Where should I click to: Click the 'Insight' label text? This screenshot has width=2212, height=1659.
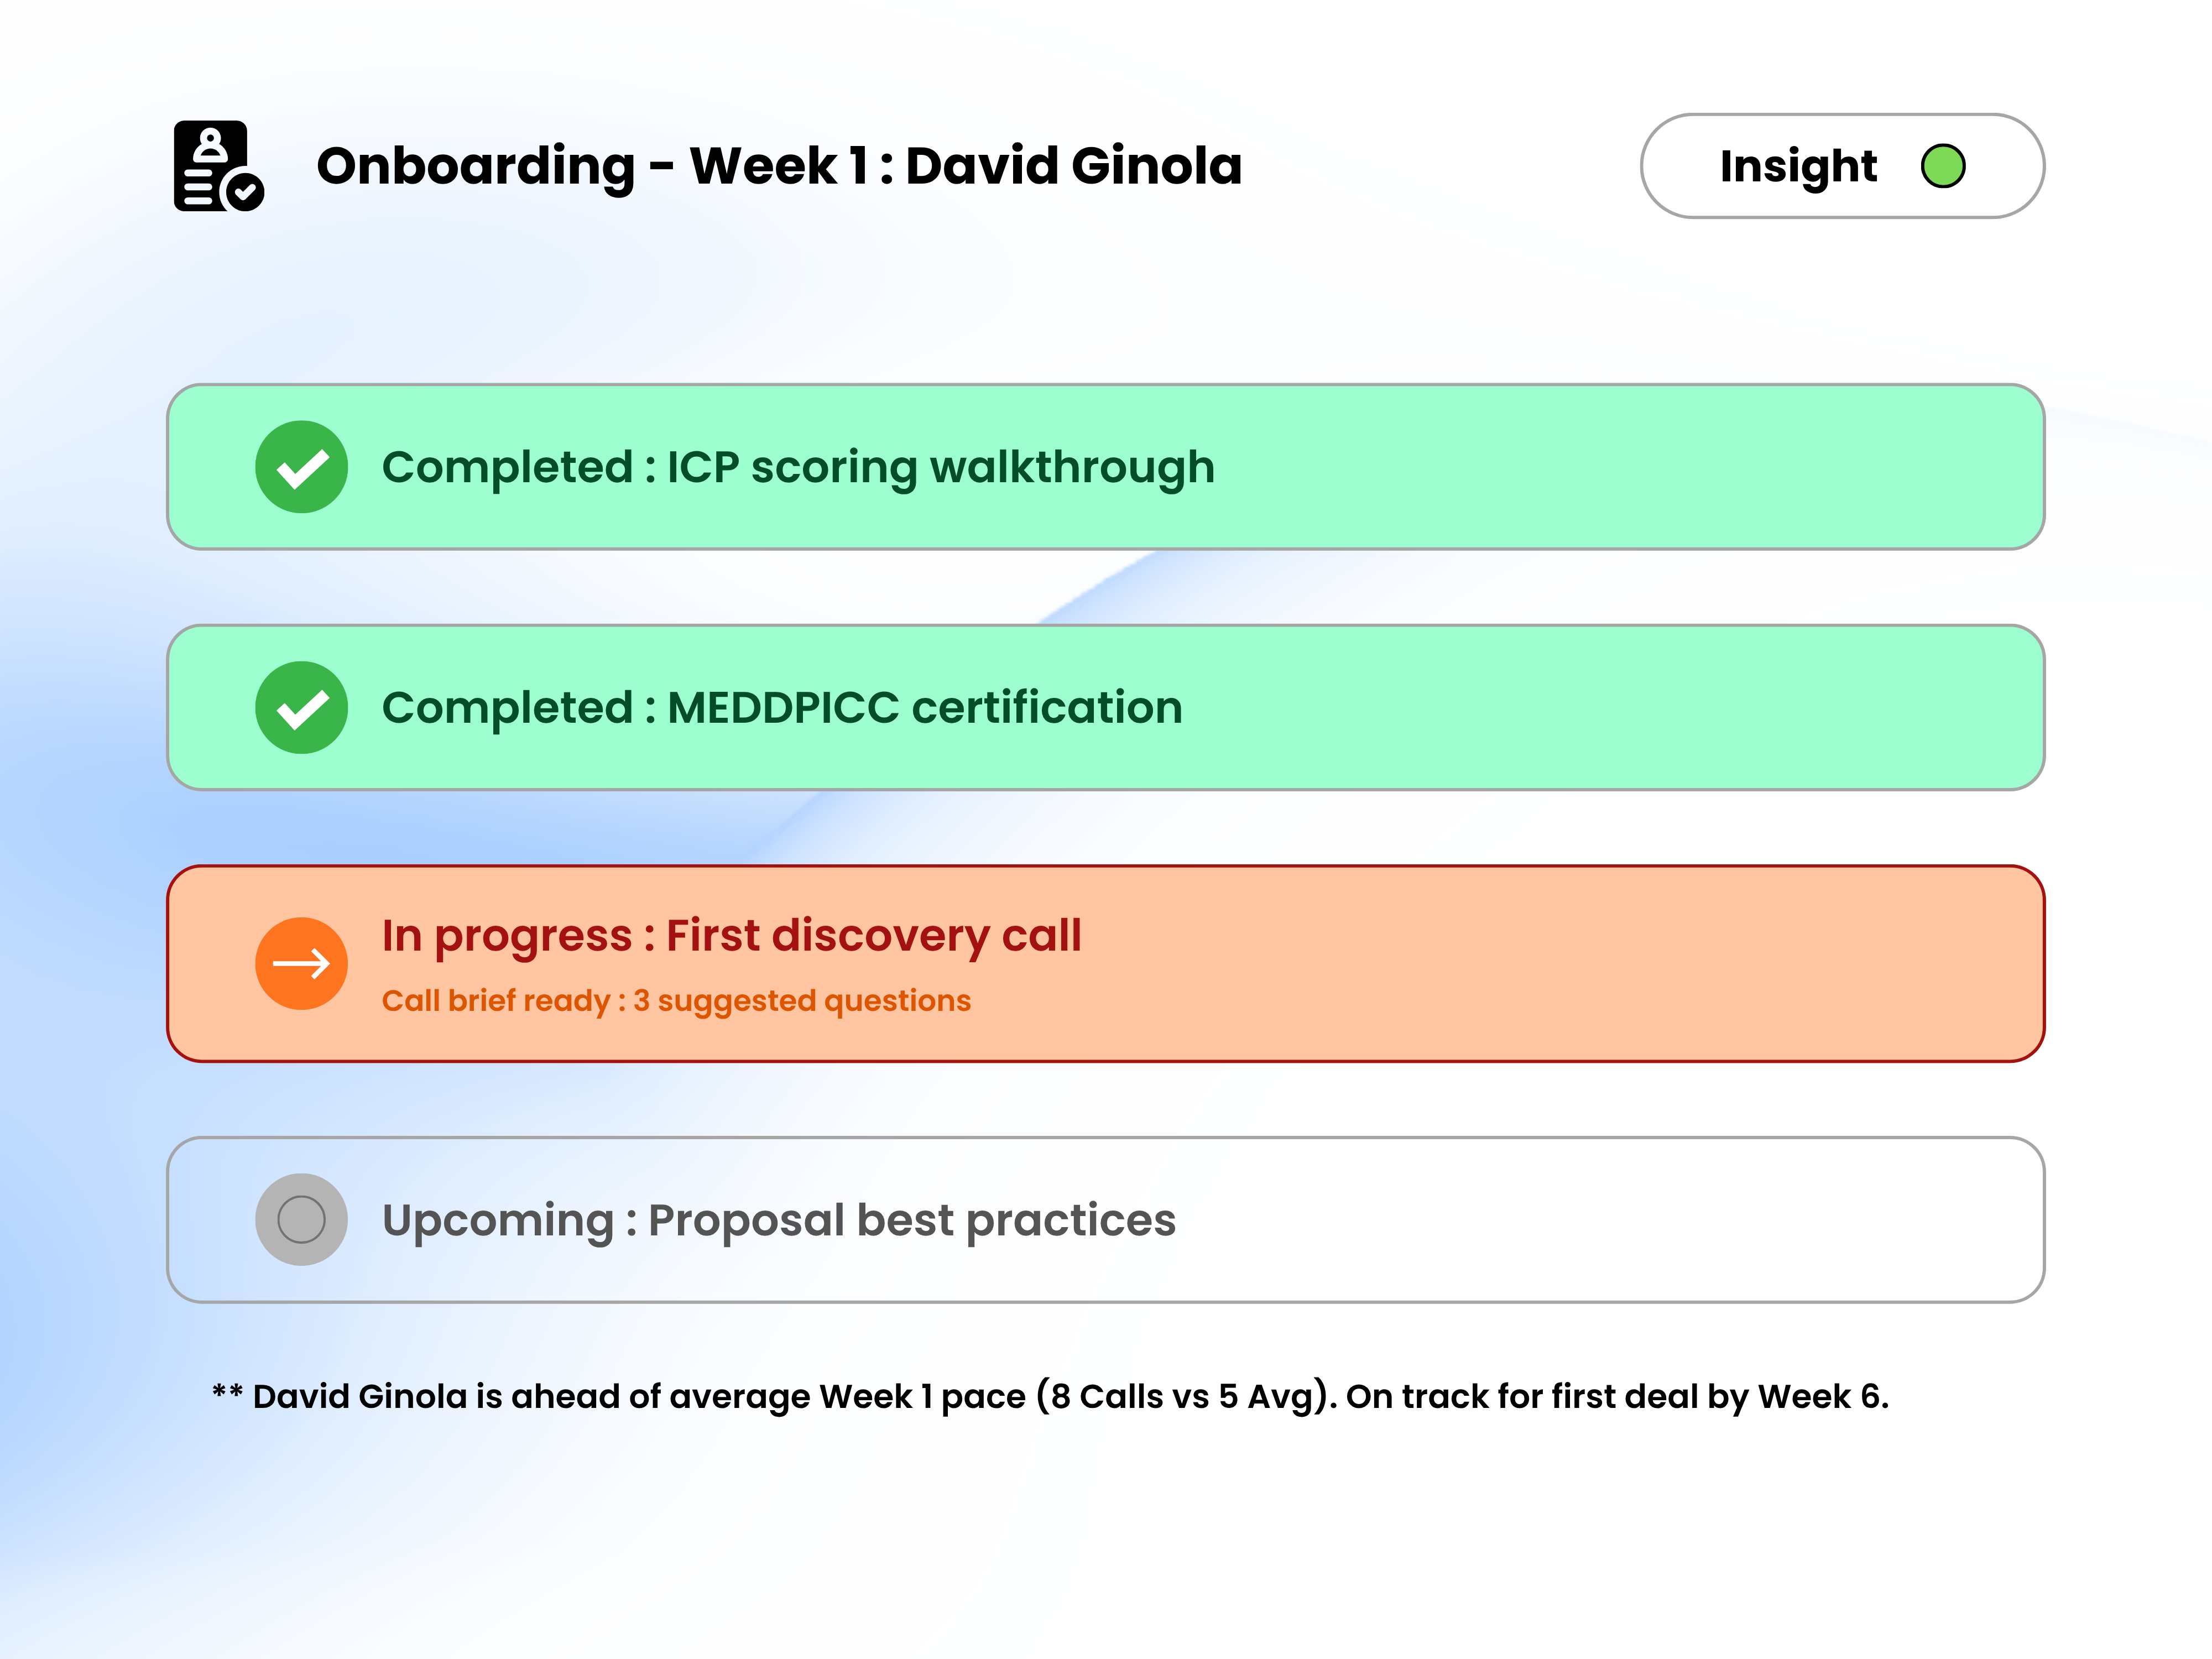click(1798, 166)
